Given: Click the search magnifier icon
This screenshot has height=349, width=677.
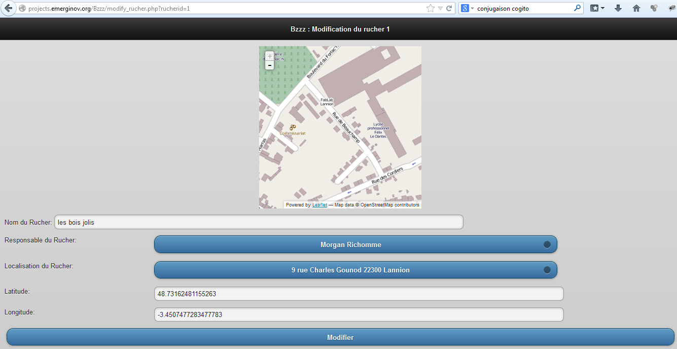Looking at the screenshot, I should click(x=577, y=8).
